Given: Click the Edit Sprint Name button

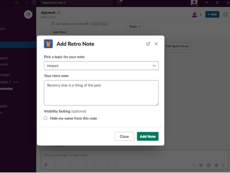Looking at the screenshot, I should [x=177, y=46].
